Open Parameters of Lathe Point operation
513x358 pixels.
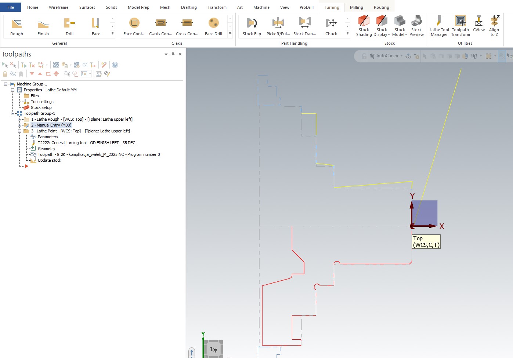click(48, 137)
